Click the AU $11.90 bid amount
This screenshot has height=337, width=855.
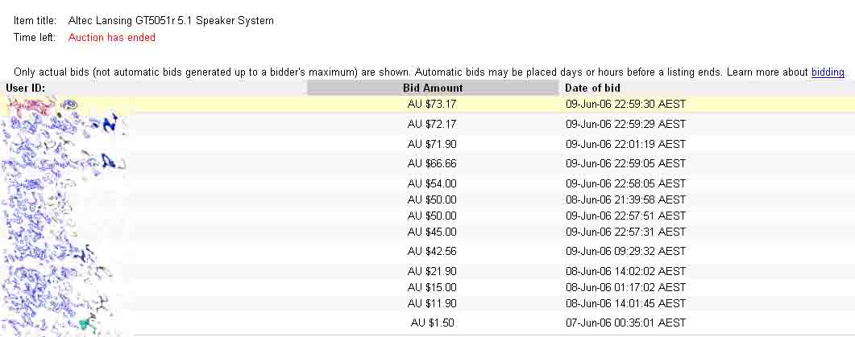[432, 303]
